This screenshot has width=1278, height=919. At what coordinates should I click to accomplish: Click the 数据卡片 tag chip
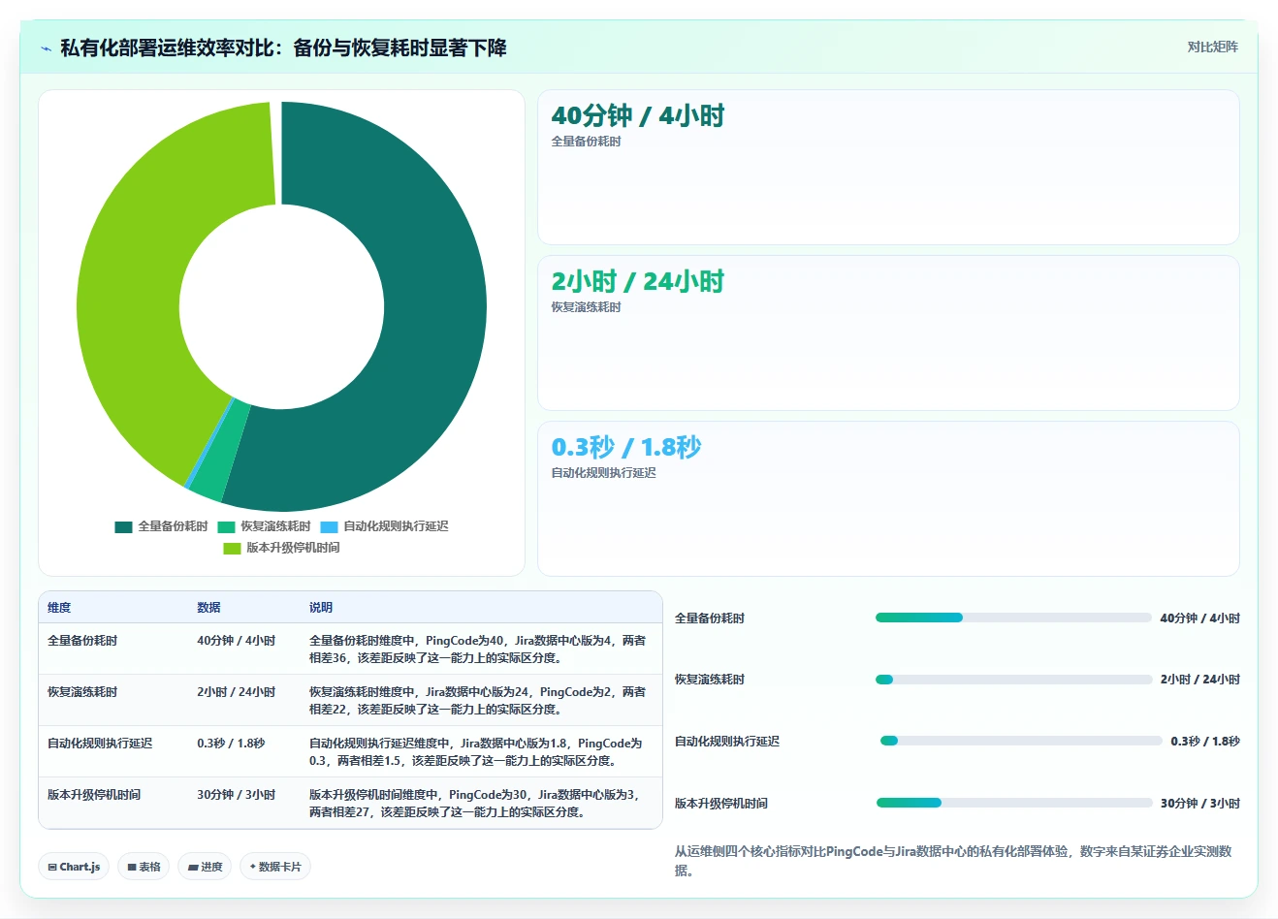point(275,867)
